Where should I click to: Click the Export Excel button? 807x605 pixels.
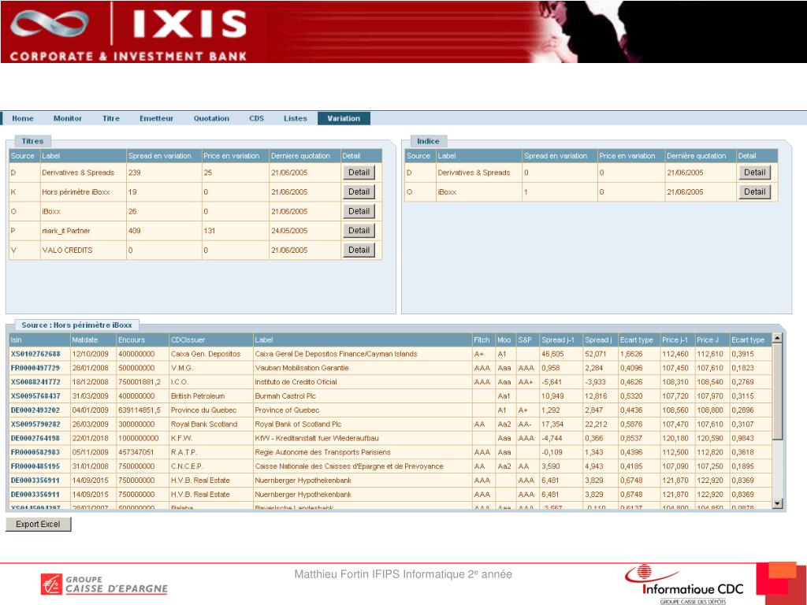pyautogui.click(x=38, y=524)
